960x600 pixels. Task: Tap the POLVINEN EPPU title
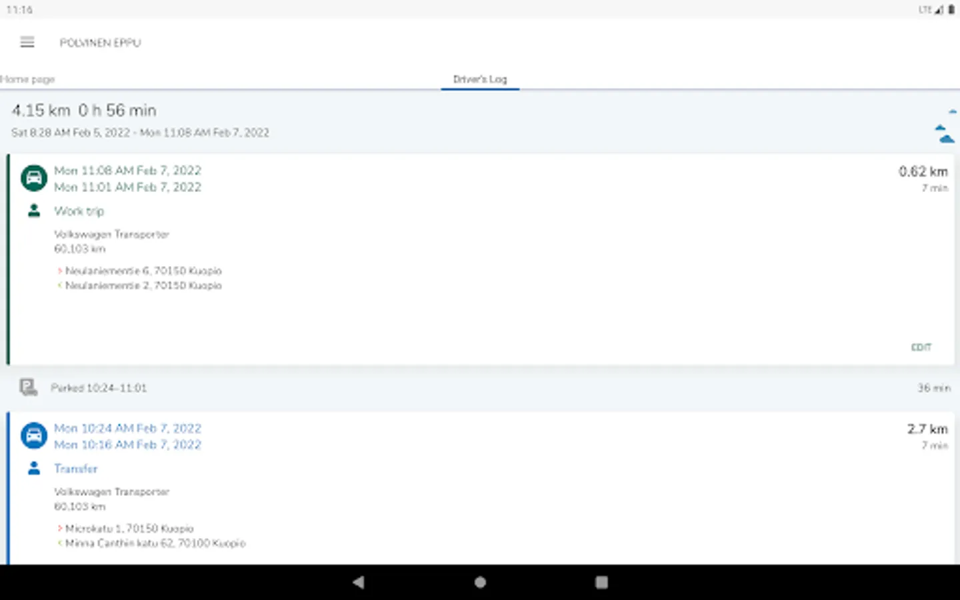pos(100,43)
